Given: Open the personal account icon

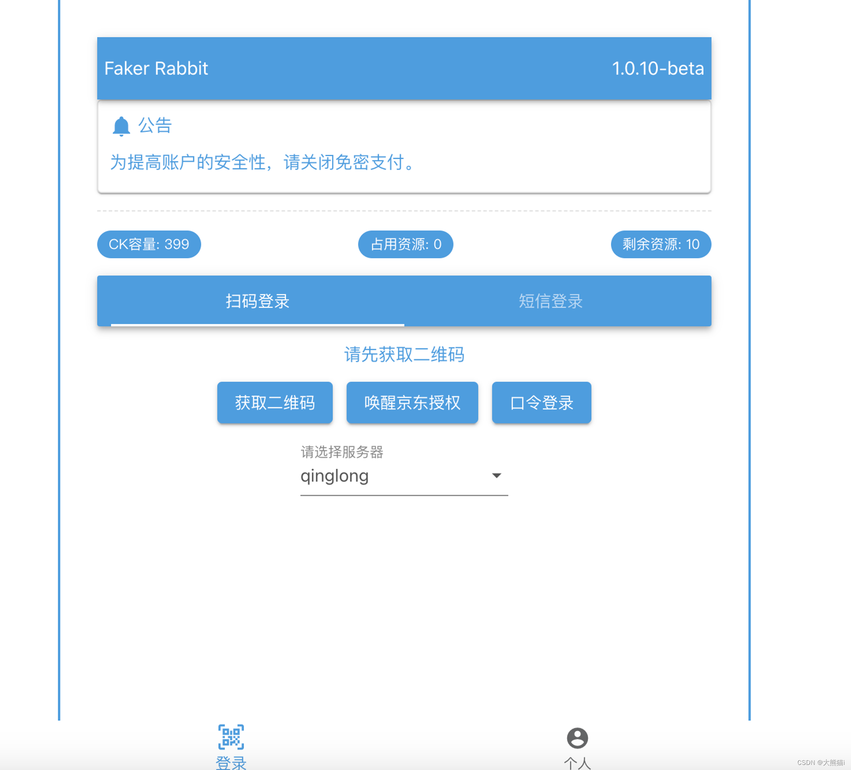Looking at the screenshot, I should pyautogui.click(x=577, y=738).
